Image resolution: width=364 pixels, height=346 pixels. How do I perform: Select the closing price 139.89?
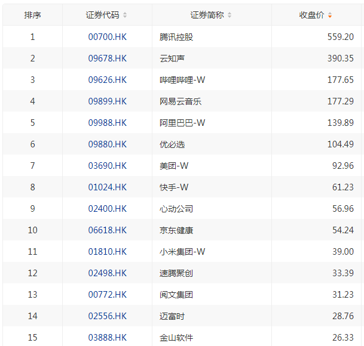(340, 123)
